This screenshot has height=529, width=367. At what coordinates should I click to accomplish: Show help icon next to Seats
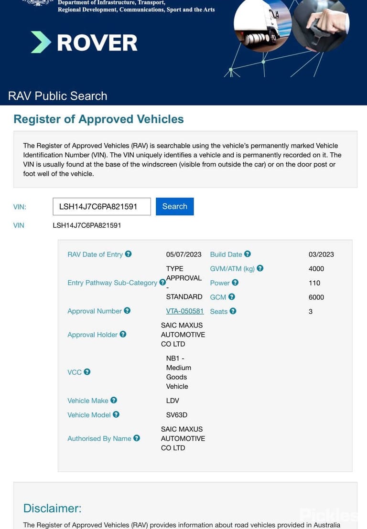click(233, 311)
